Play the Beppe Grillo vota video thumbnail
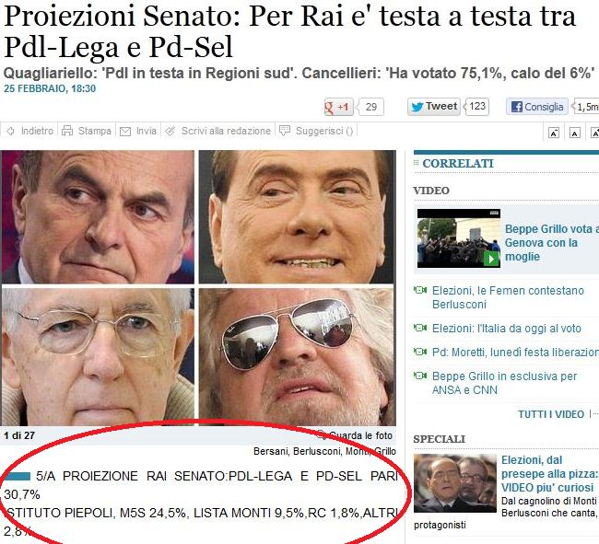Screen dimensions: 599x544 (x=458, y=238)
